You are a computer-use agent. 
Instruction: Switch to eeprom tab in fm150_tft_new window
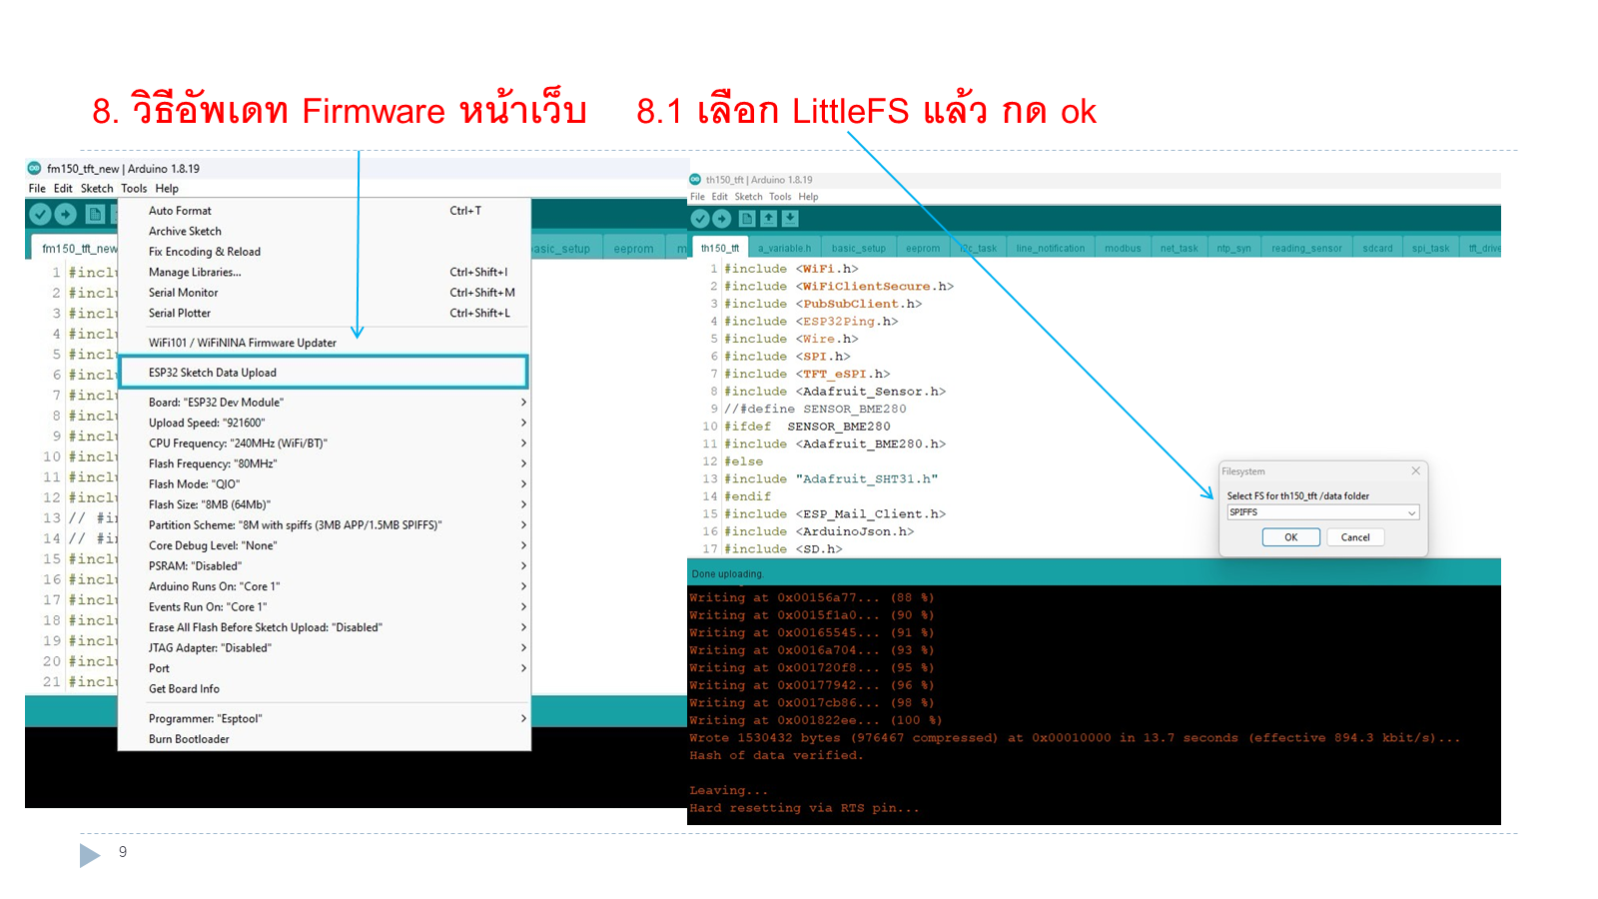click(633, 249)
